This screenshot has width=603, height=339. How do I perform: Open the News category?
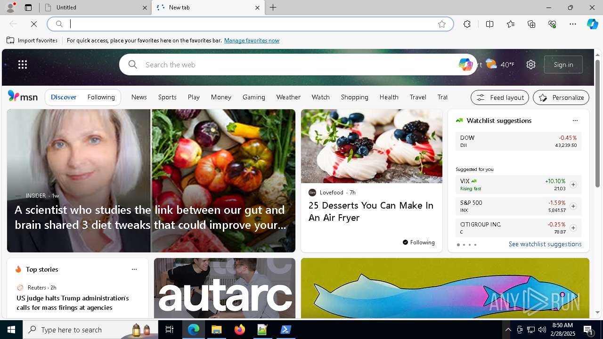click(x=139, y=97)
